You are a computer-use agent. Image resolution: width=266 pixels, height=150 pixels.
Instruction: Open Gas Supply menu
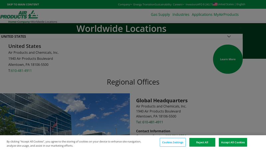[160, 14]
